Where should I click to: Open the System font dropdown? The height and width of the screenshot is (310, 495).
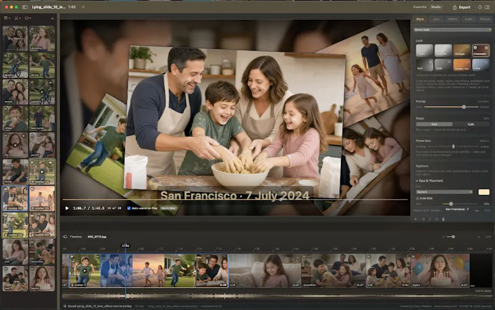tap(444, 192)
